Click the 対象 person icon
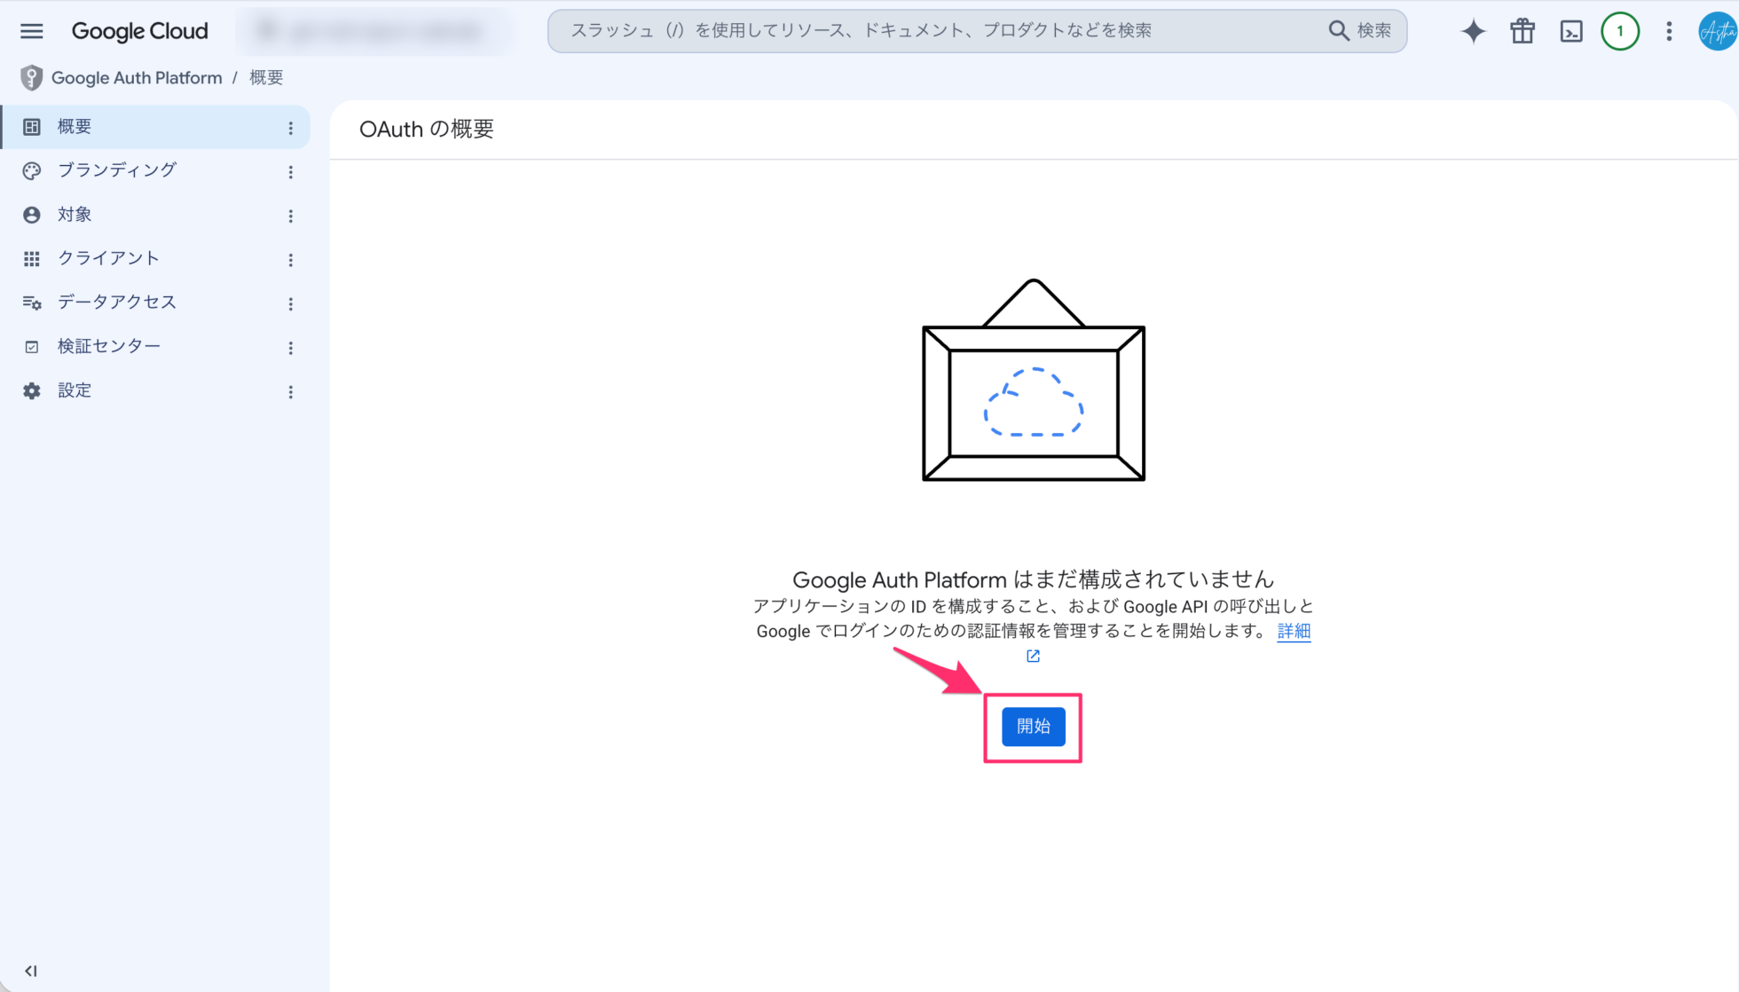The width and height of the screenshot is (1739, 992). [x=32, y=215]
